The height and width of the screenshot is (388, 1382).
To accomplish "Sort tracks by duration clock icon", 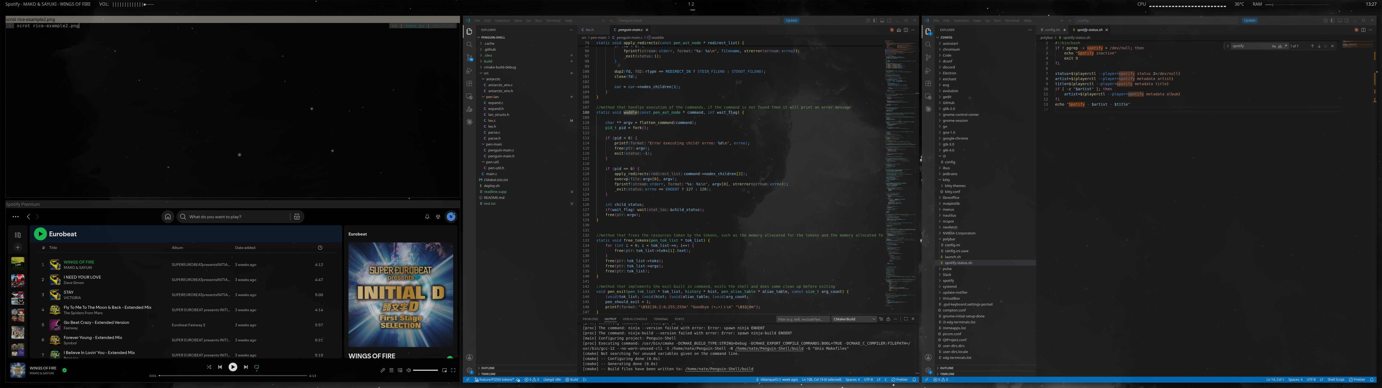I will (x=320, y=248).
